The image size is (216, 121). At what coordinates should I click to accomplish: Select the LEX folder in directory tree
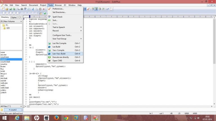point(8,28)
